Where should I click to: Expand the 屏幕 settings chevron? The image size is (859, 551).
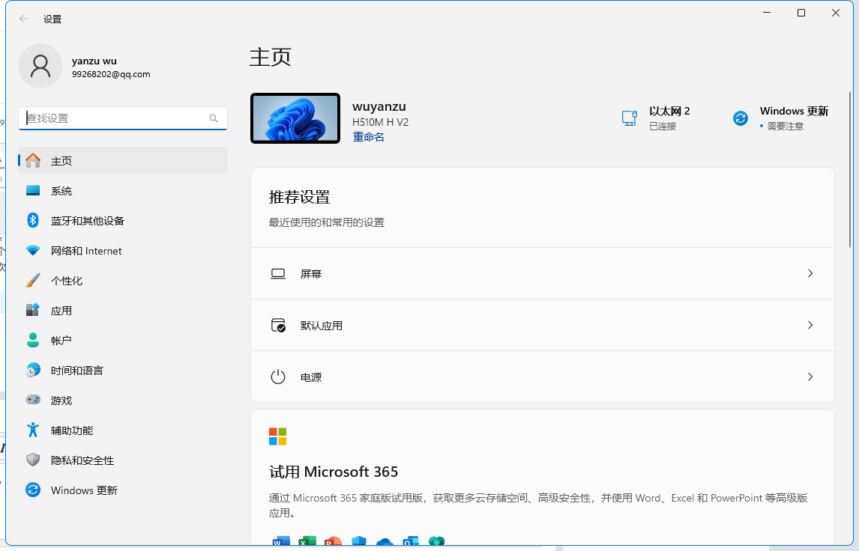coord(810,274)
